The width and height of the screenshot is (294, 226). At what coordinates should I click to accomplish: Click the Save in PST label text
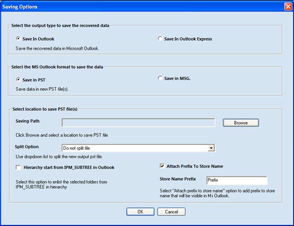tap(34, 80)
